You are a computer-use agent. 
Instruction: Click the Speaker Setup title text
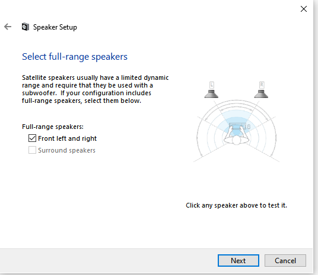coord(55,27)
